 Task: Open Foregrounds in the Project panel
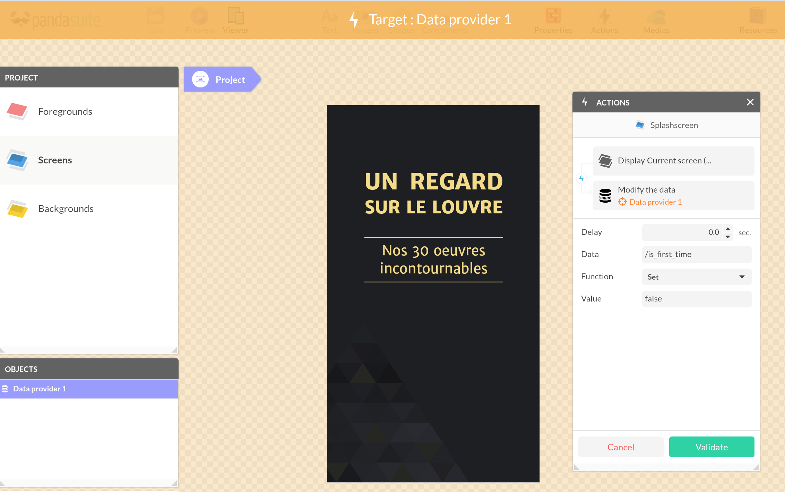[89, 111]
